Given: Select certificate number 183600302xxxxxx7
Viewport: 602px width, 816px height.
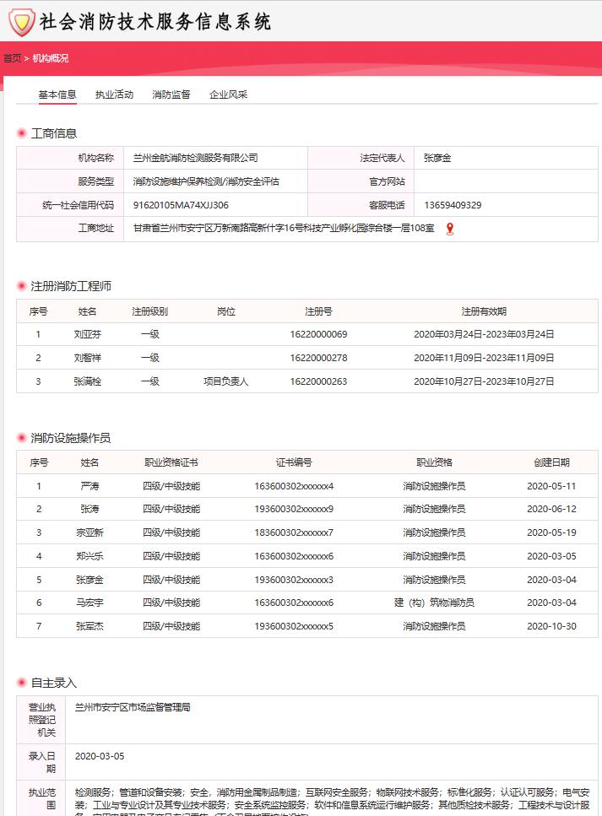Looking at the screenshot, I should (x=294, y=532).
